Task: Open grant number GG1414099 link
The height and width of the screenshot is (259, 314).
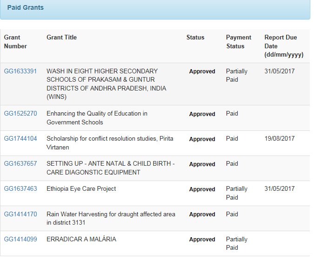Action: [20, 239]
